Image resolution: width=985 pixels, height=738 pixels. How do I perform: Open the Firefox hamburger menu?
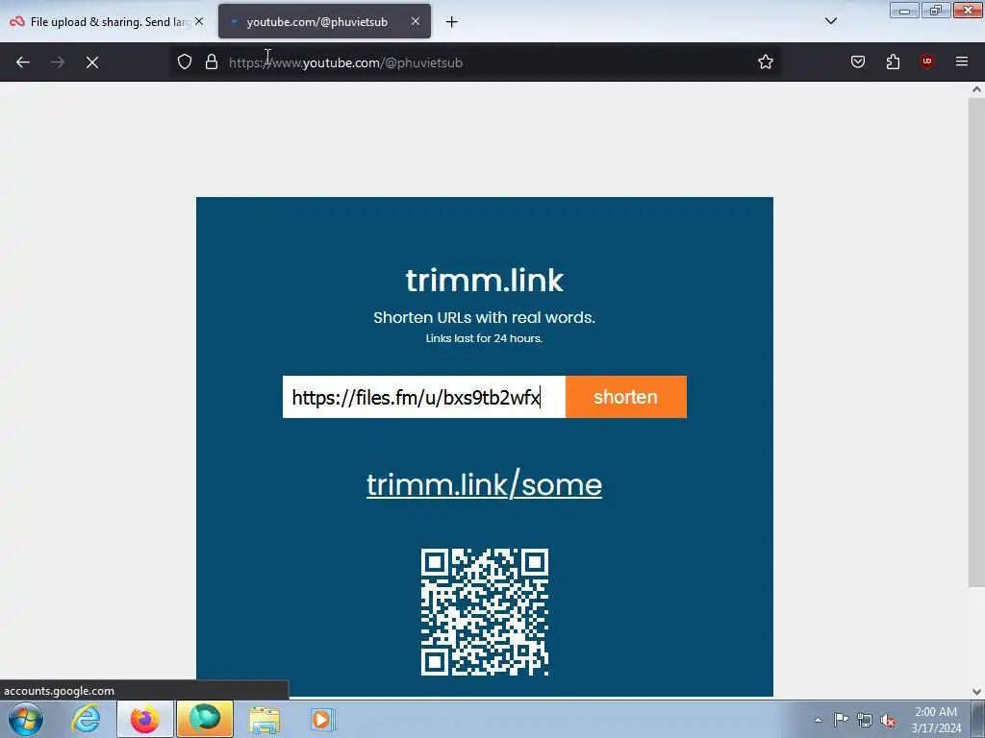pyautogui.click(x=962, y=61)
